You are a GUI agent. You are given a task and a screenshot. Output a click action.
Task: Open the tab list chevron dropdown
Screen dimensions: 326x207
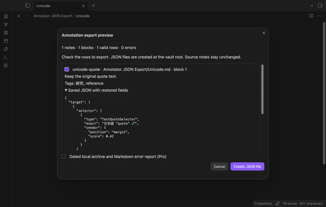click(312, 6)
